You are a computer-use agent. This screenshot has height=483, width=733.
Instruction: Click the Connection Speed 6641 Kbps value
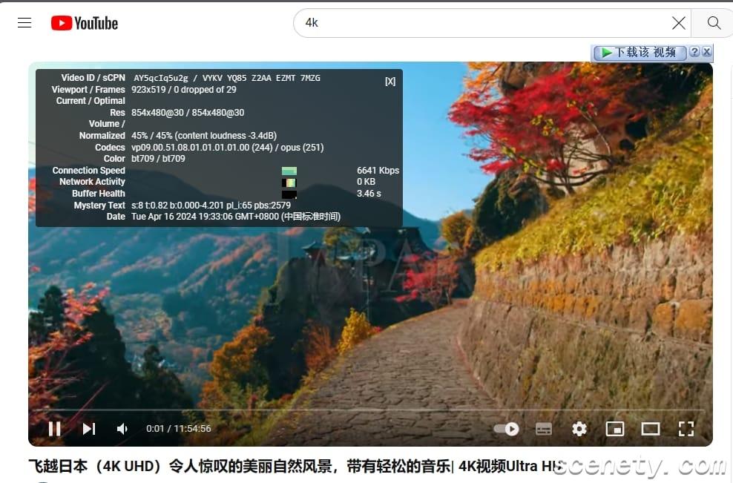coord(378,171)
